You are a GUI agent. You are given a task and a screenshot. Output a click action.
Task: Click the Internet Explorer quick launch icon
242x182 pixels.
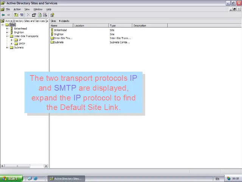click(36, 178)
